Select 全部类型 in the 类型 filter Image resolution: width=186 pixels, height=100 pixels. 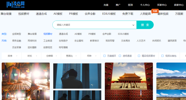(x=17, y=34)
